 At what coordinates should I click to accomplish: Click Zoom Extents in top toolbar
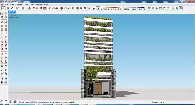pos(73,8)
